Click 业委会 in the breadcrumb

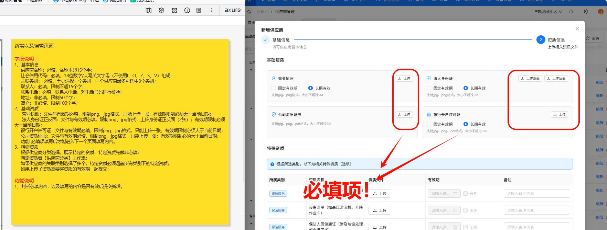[x=262, y=12]
